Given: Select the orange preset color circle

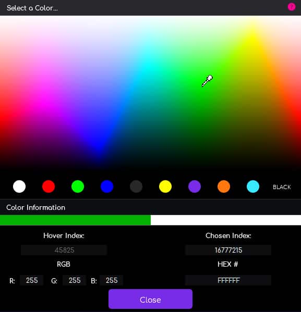Looking at the screenshot, I should click(224, 186).
